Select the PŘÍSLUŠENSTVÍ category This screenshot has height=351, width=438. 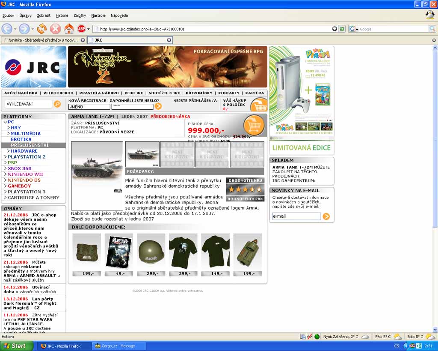pyautogui.click(x=30, y=145)
